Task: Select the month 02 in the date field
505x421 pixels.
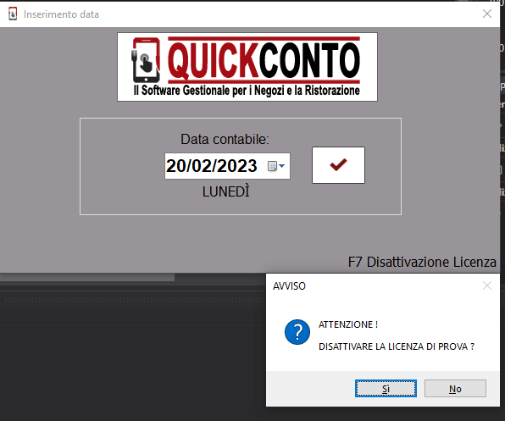Action: [199, 166]
